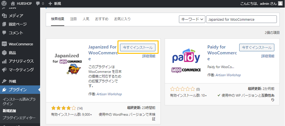Click the コメント sidebar icon
The height and width of the screenshot is (126, 285).
pos(4,33)
